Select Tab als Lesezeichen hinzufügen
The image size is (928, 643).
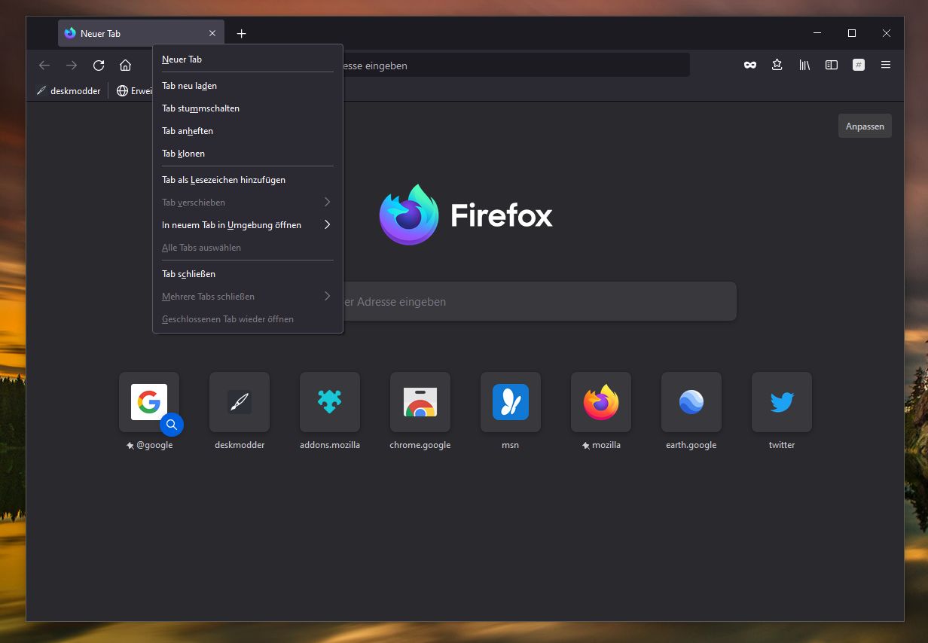point(247,180)
